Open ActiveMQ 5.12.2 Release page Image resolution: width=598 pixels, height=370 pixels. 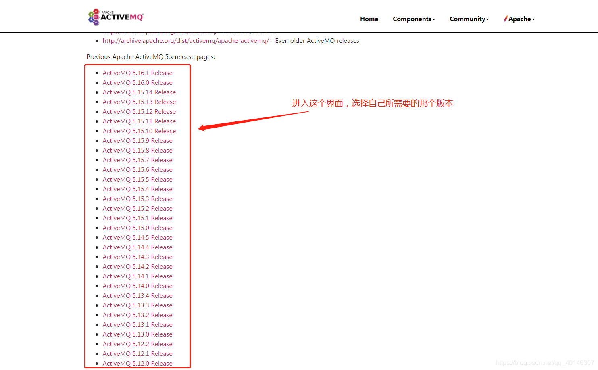(x=138, y=344)
